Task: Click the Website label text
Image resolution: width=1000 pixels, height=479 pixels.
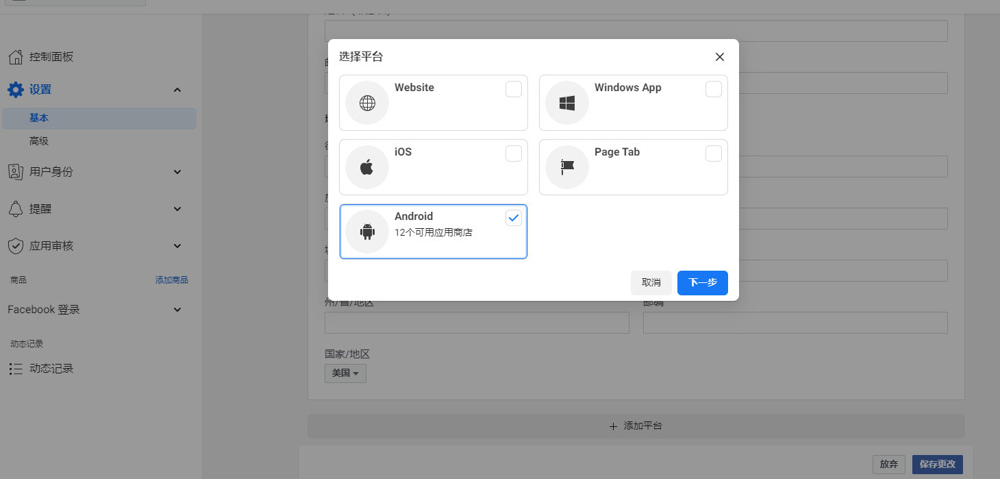Action: click(x=414, y=88)
